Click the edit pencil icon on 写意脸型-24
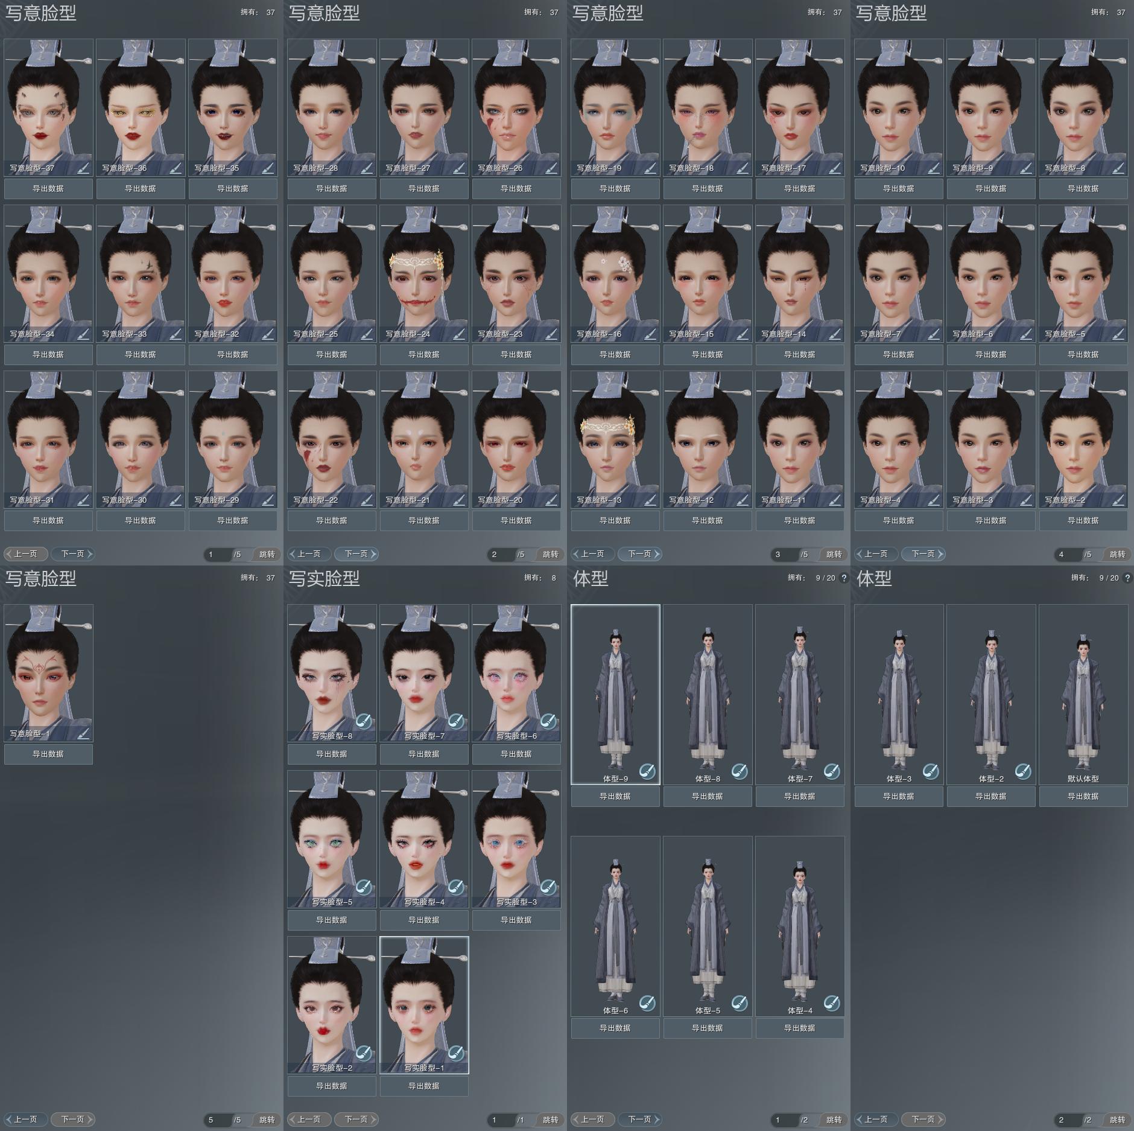The image size is (1134, 1131). (x=458, y=334)
